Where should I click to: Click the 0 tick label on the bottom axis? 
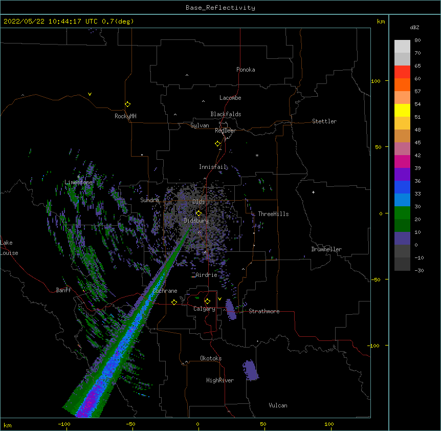(197, 424)
